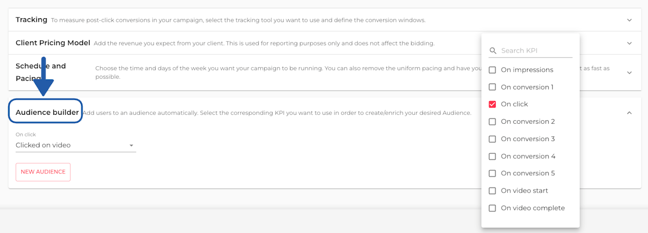Enable the On video complete checkbox
Image resolution: width=648 pixels, height=233 pixels.
[x=492, y=208]
